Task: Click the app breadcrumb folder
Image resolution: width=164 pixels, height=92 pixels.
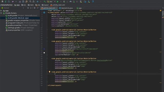Action: click(x=17, y=5)
